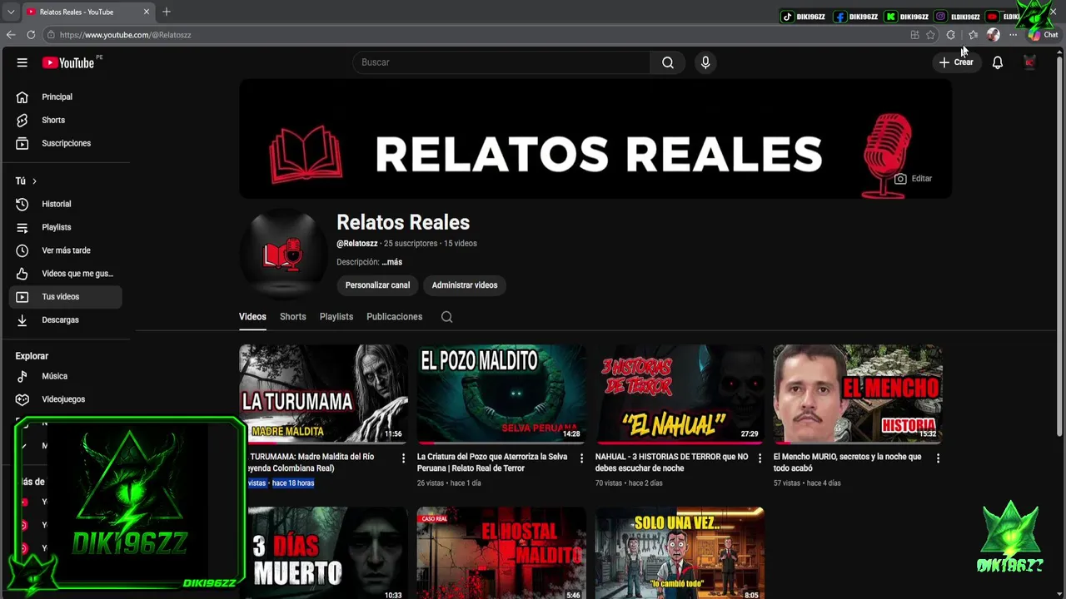Viewport: 1066px width, 599px height.
Task: Click the Crear button
Action: pyautogui.click(x=956, y=62)
